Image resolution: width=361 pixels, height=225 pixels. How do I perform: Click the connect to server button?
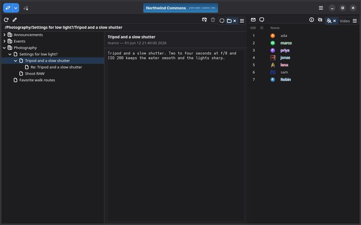[8, 8]
